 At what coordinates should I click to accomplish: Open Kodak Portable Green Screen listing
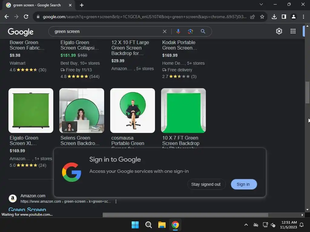[179, 45]
